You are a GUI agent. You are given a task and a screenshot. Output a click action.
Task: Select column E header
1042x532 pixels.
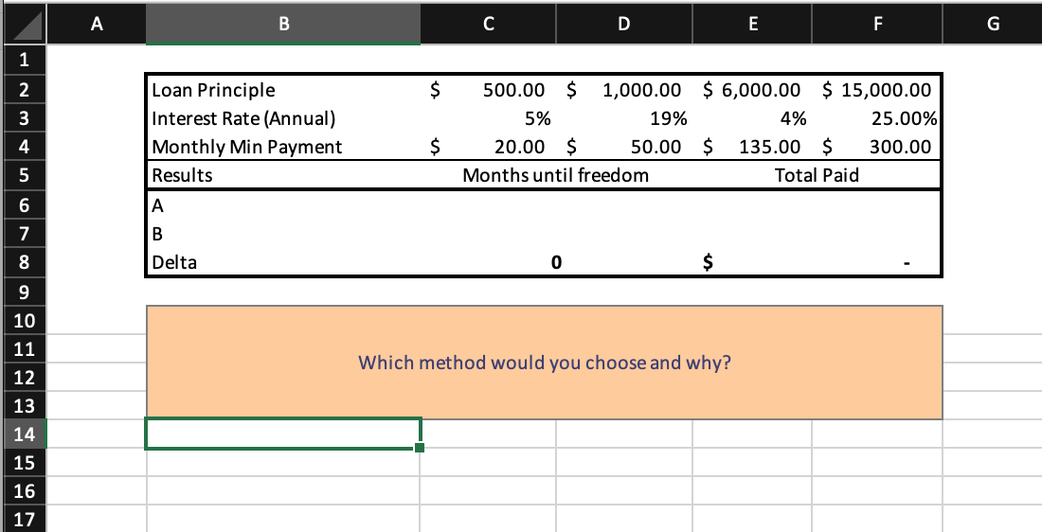tap(751, 24)
